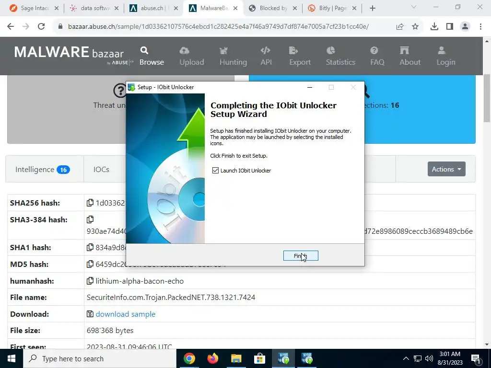Bookmark this page with the star

click(x=415, y=27)
